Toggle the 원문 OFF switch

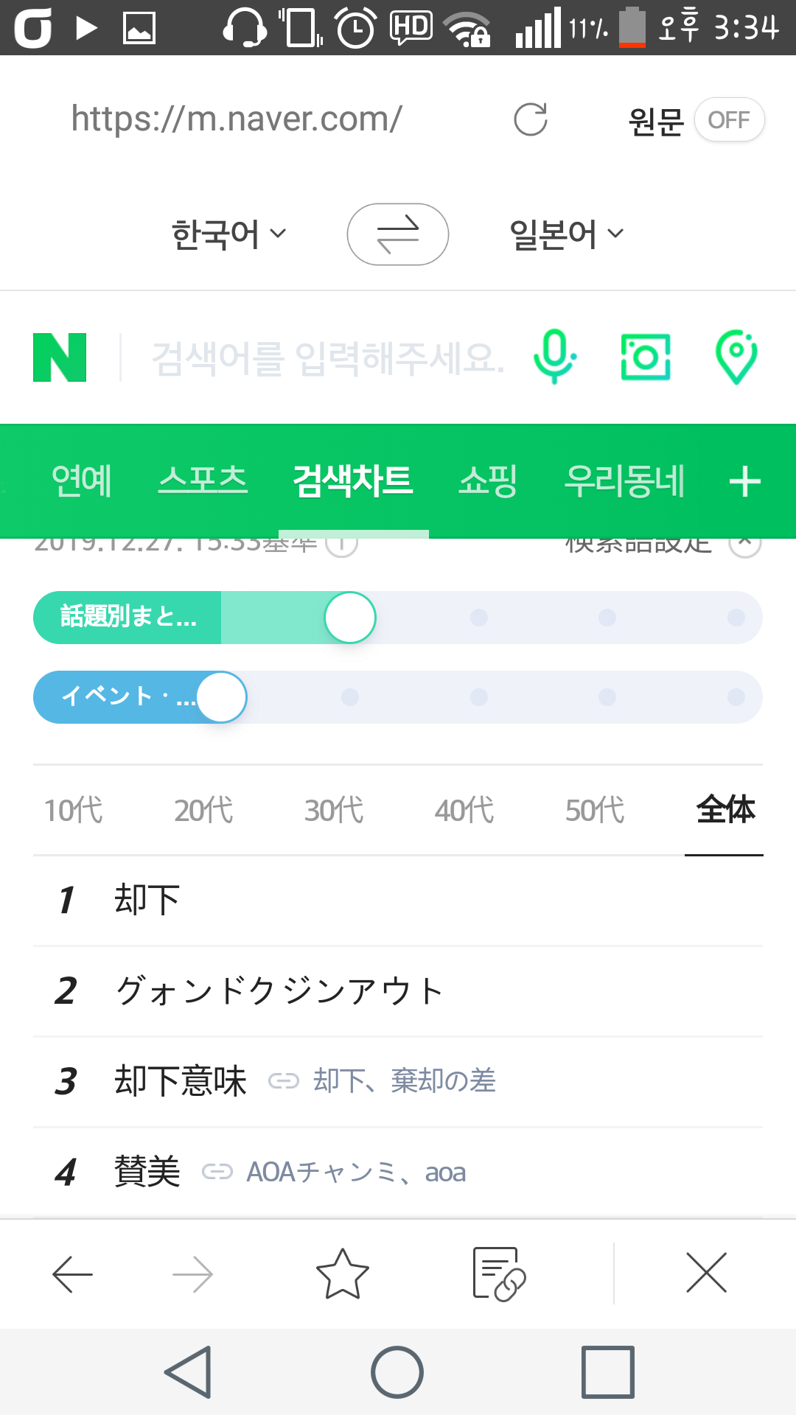click(728, 119)
